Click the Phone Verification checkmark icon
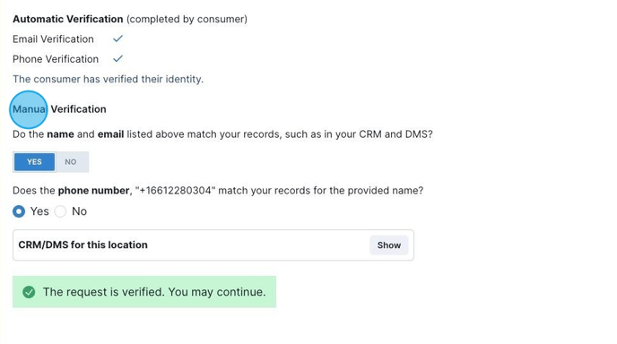This screenshot has width=617, height=344. click(118, 59)
